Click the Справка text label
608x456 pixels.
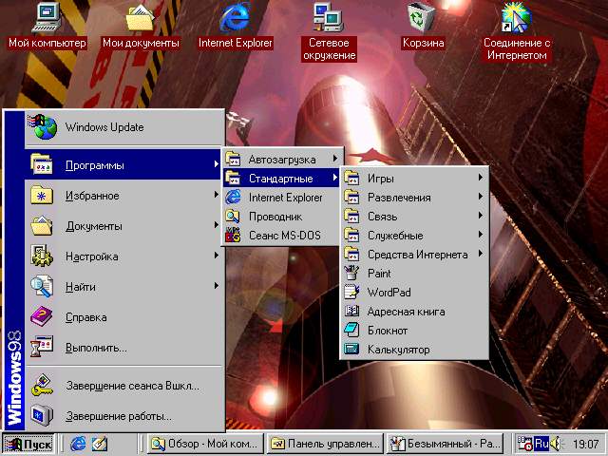point(86,317)
